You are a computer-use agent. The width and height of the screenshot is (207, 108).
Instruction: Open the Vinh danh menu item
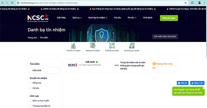point(147,18)
